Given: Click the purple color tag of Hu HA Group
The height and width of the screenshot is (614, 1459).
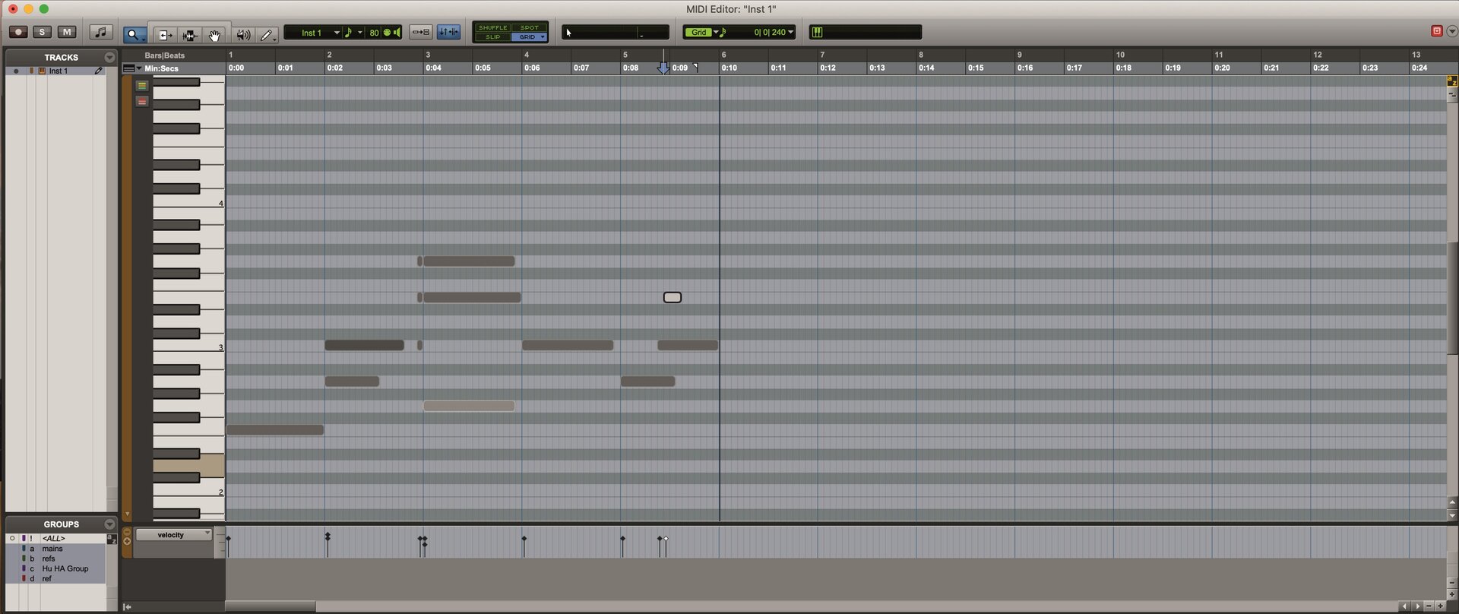Looking at the screenshot, I should point(24,568).
